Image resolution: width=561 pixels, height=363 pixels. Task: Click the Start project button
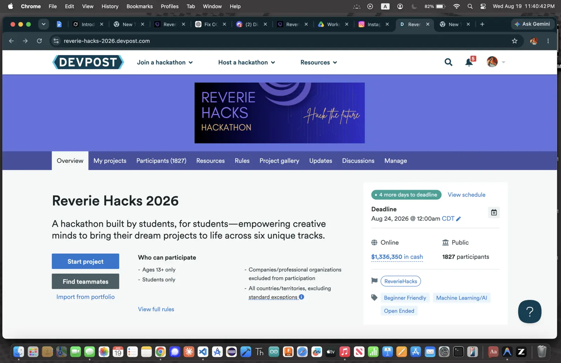coord(86,261)
